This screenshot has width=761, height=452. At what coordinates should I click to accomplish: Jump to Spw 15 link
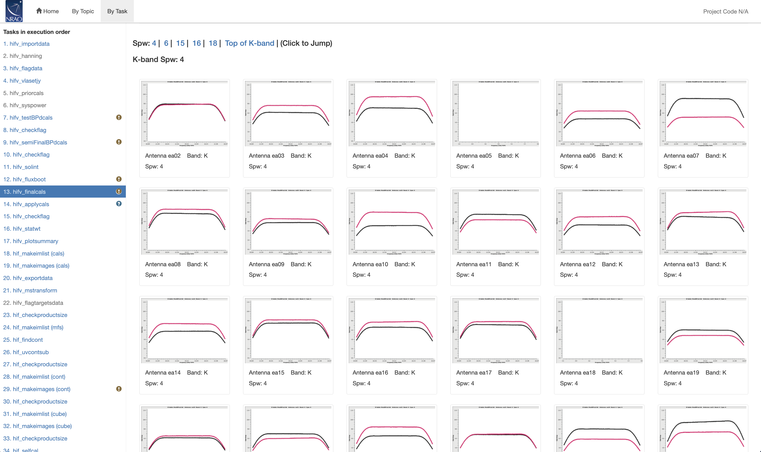pos(180,43)
